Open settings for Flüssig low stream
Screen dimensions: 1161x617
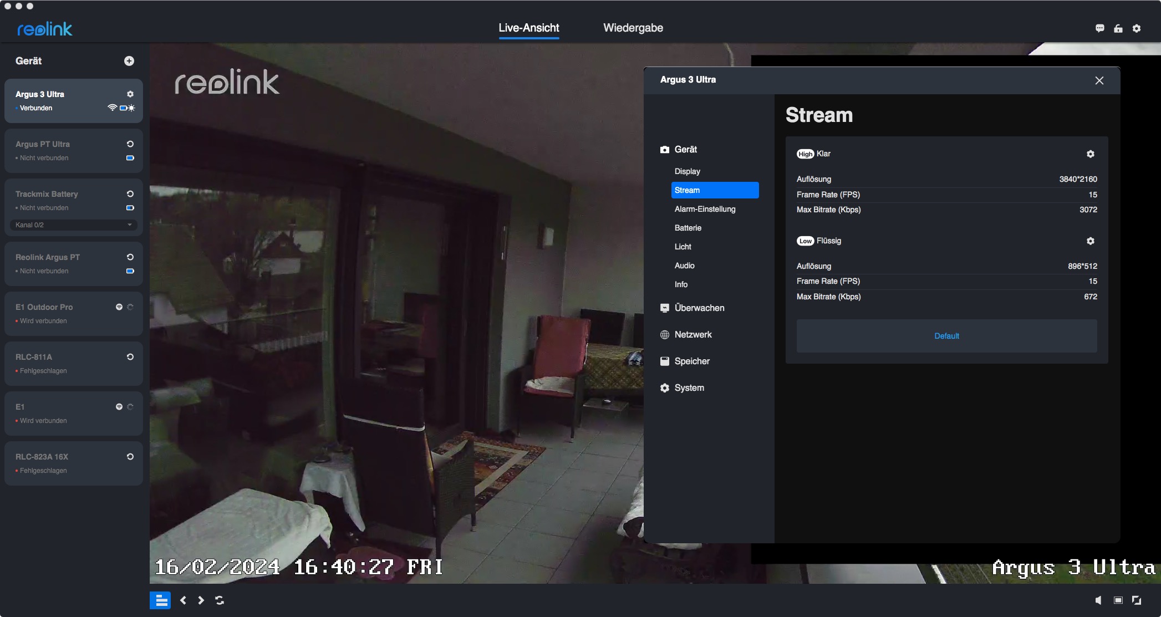coord(1090,241)
